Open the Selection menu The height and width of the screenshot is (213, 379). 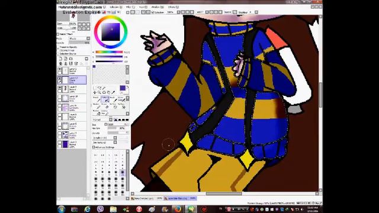tap(116, 7)
